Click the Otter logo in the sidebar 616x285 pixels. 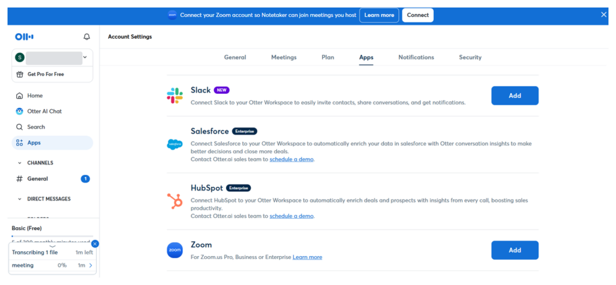[24, 37]
